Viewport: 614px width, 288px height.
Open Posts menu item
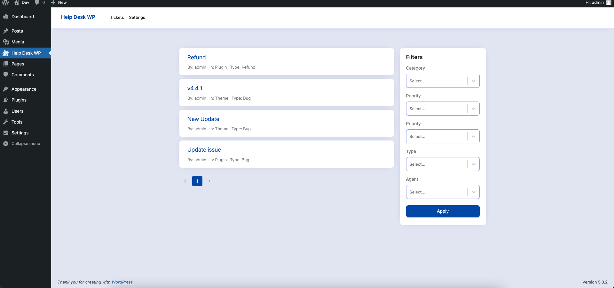coord(26,31)
